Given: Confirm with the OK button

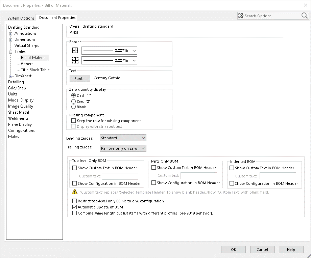Looking at the screenshot, I should coord(234,250).
